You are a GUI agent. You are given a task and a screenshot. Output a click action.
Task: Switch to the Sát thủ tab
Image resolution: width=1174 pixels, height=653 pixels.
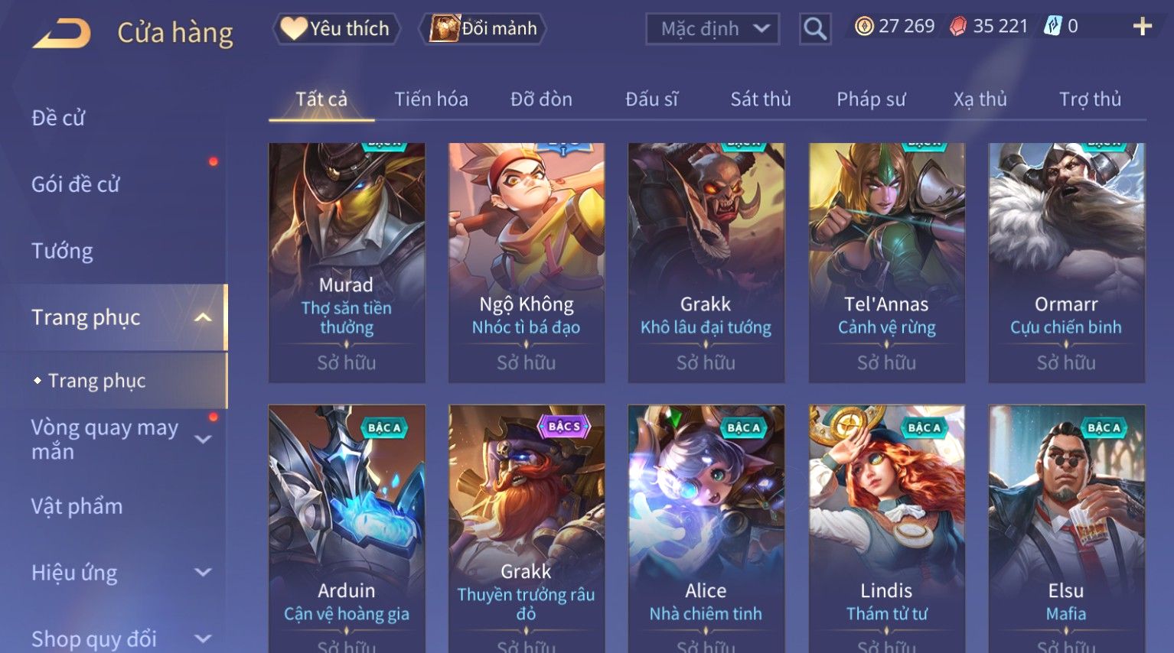coord(760,99)
